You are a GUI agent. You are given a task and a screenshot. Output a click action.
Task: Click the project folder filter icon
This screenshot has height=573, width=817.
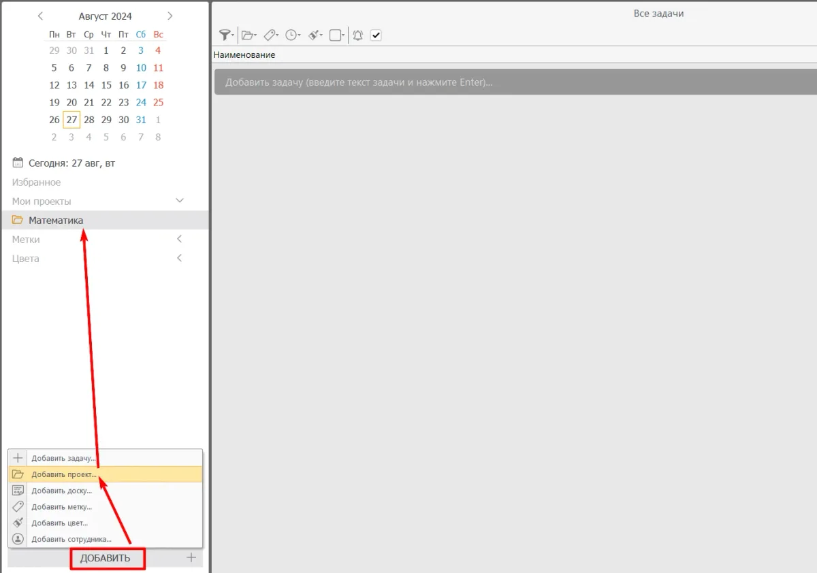click(249, 35)
